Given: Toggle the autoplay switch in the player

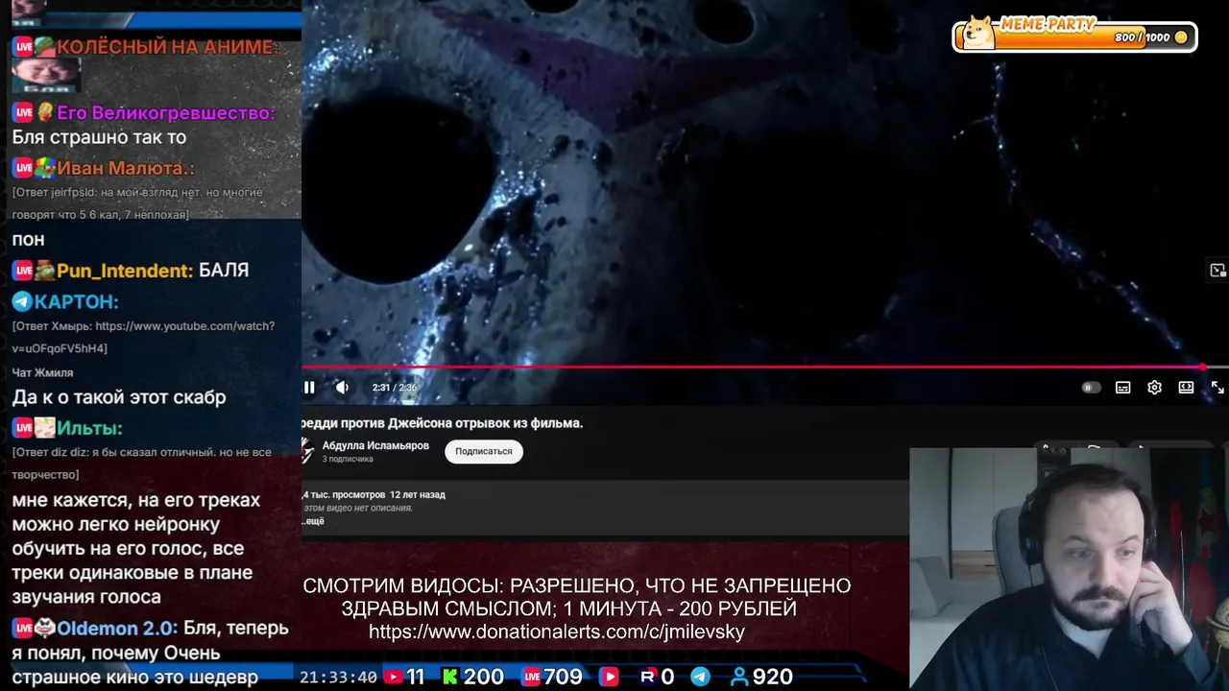Looking at the screenshot, I should pyautogui.click(x=1091, y=388).
